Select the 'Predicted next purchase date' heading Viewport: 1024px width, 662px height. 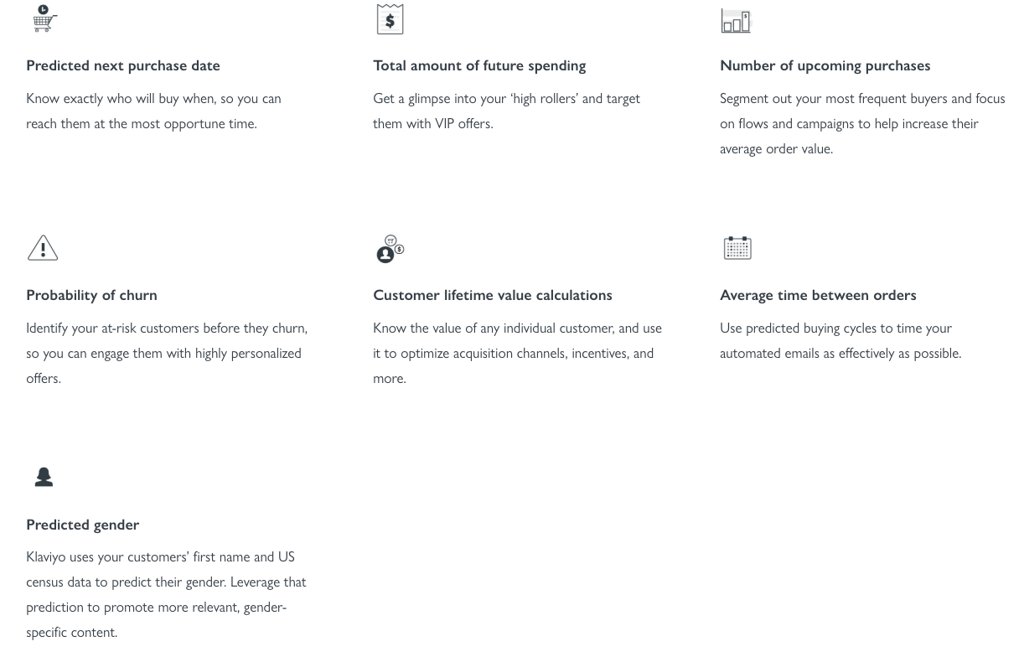tap(123, 65)
